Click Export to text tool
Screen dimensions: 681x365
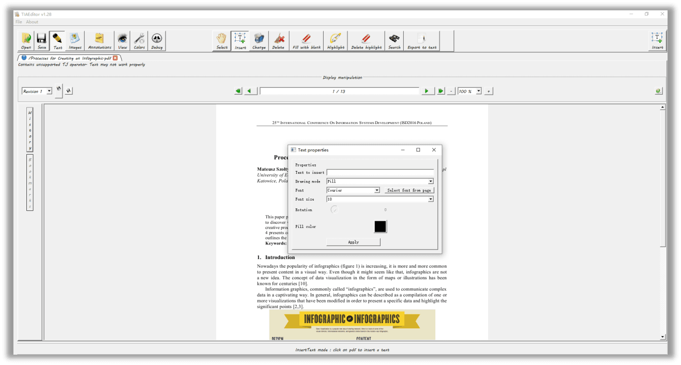[422, 41]
